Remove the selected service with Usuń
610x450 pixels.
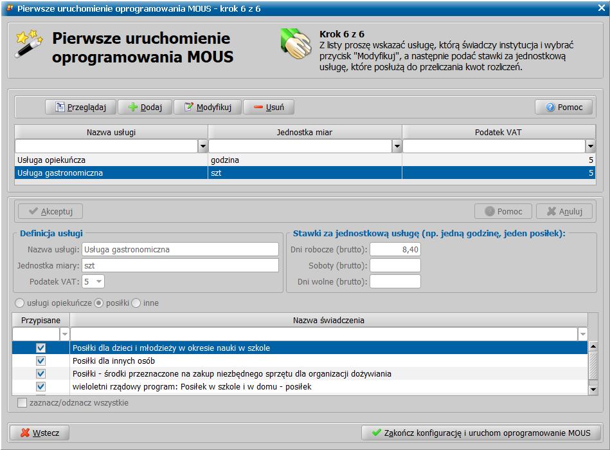tap(269, 107)
